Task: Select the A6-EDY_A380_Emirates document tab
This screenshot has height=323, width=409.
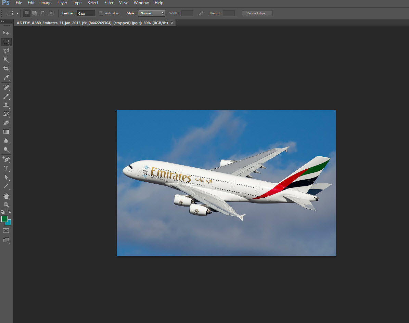Action: point(92,23)
